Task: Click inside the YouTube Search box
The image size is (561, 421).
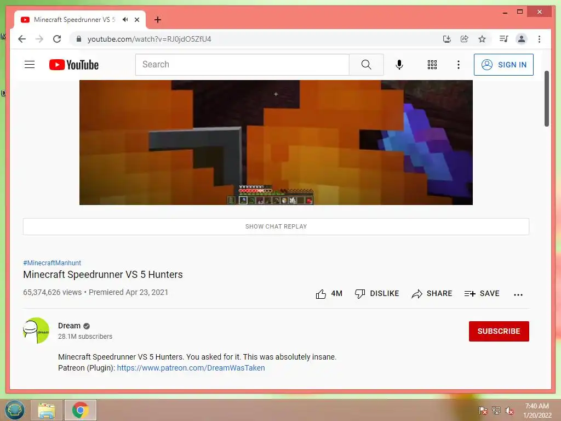Action: (x=242, y=65)
